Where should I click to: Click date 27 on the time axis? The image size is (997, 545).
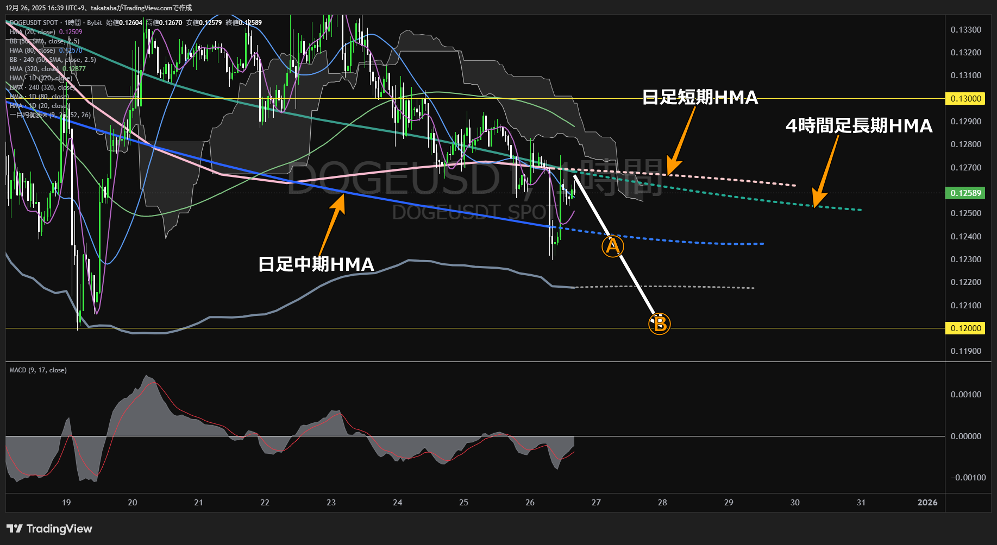596,503
